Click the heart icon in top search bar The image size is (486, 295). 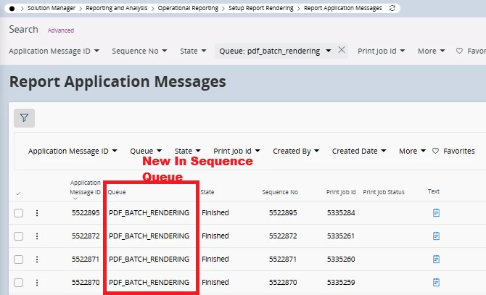(459, 51)
